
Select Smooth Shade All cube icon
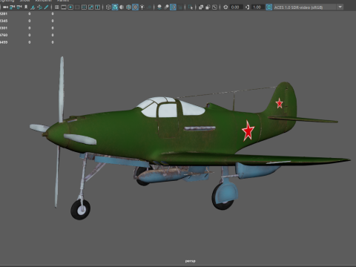(x=115, y=7)
